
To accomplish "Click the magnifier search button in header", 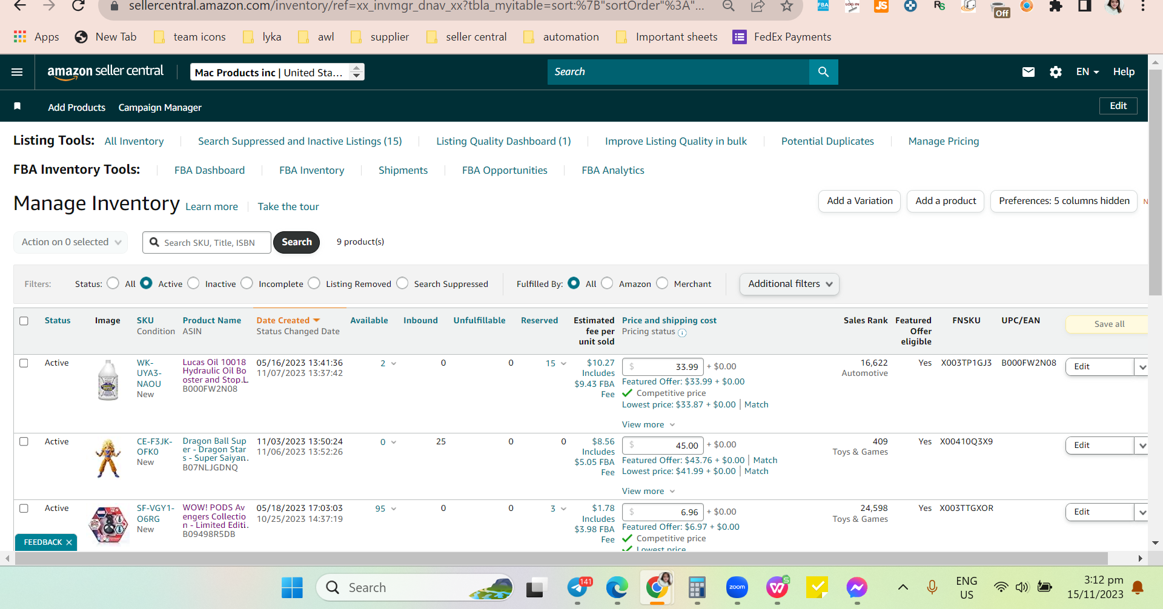I will tap(823, 72).
